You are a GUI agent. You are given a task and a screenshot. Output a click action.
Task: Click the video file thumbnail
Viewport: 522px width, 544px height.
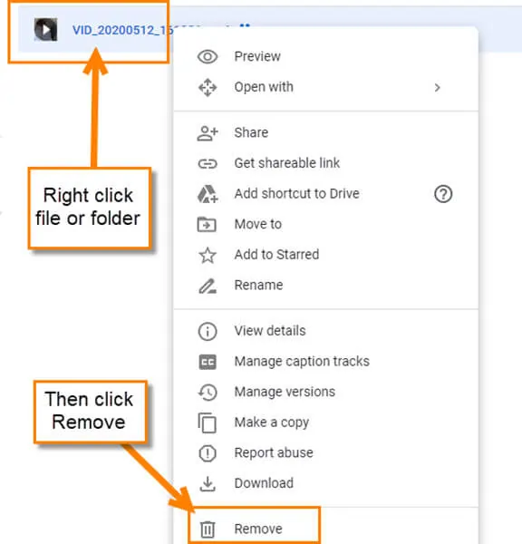[45, 30]
